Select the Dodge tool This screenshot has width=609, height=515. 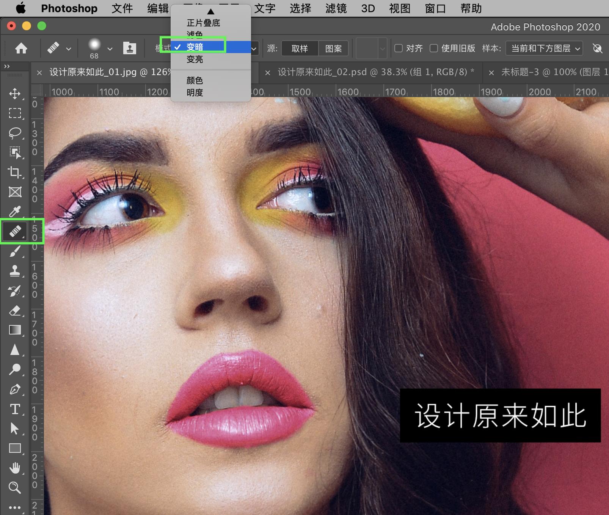click(15, 369)
